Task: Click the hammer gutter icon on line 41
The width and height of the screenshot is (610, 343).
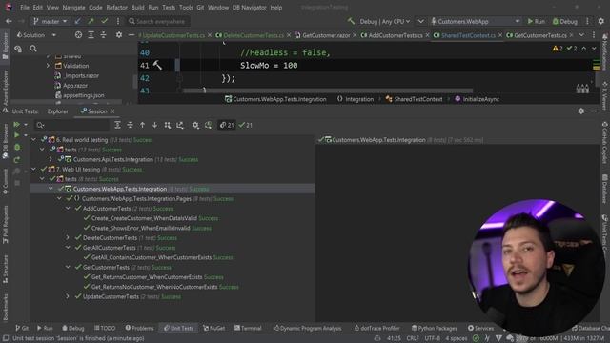Action: coord(157,65)
